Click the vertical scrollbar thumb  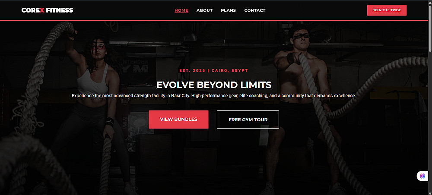(x=430, y=28)
